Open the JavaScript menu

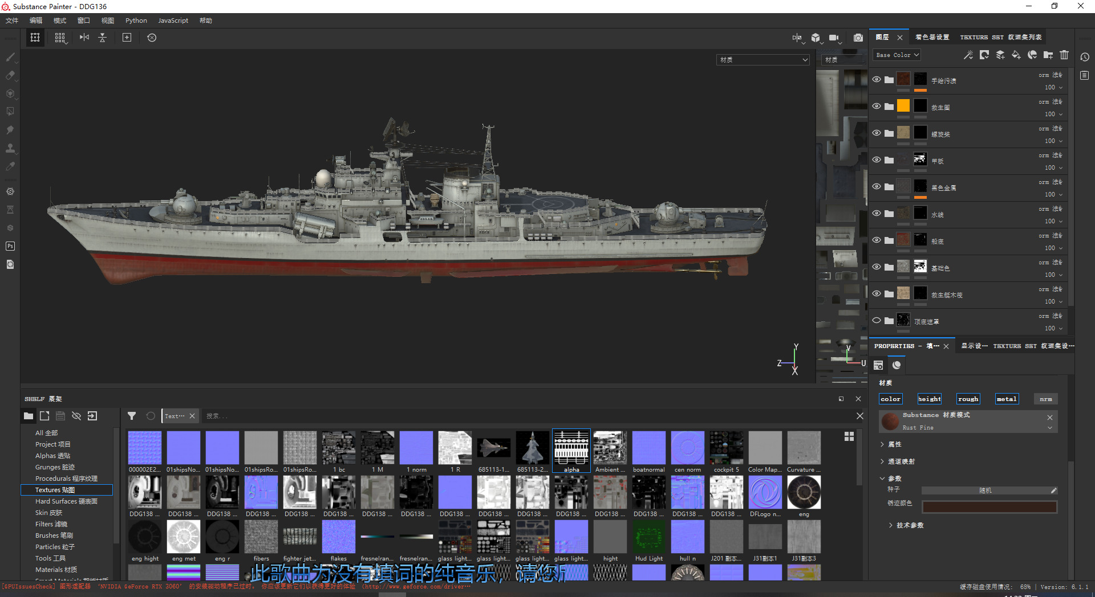(173, 21)
